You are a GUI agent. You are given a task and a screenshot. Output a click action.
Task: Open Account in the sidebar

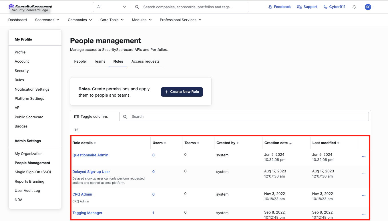[22, 61]
